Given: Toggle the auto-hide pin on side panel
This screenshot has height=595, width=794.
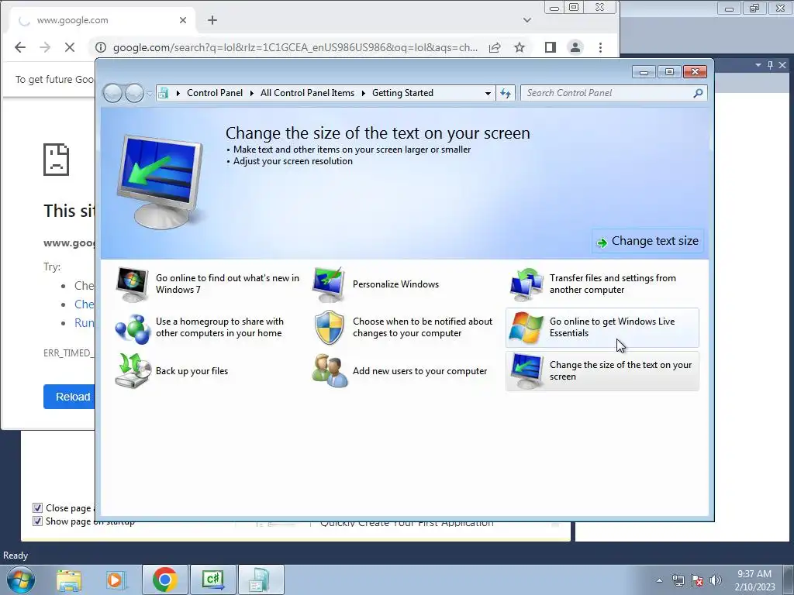Looking at the screenshot, I should tap(770, 65).
